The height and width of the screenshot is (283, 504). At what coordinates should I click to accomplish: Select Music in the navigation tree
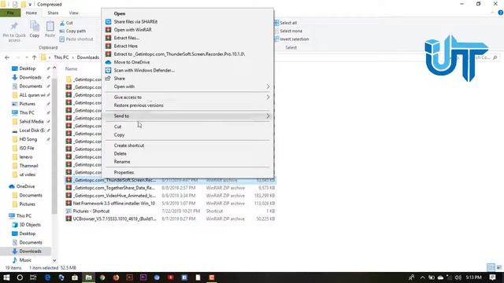click(x=25, y=260)
